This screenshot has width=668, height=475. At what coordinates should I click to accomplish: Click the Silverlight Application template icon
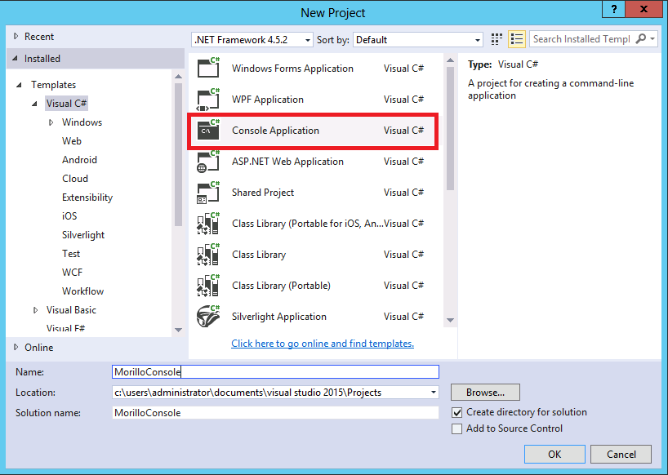pos(208,317)
